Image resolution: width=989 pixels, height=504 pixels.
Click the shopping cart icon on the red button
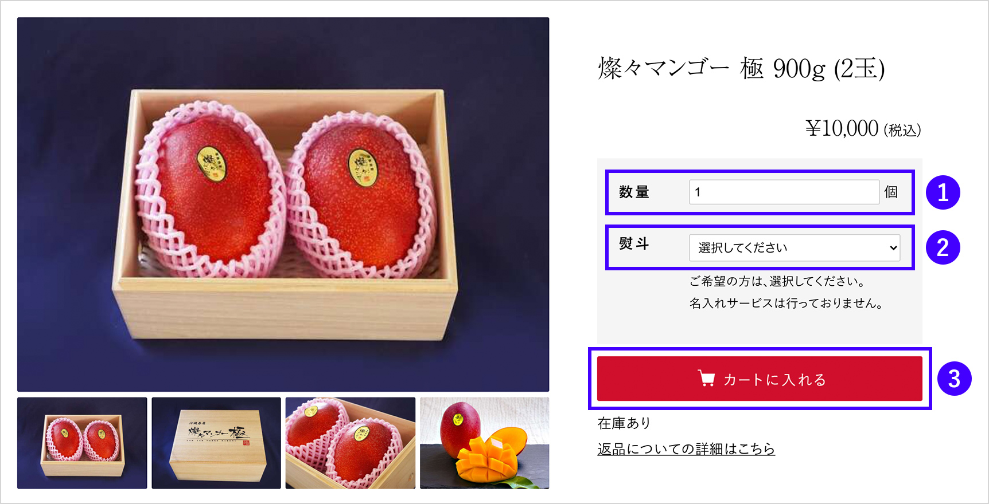706,379
